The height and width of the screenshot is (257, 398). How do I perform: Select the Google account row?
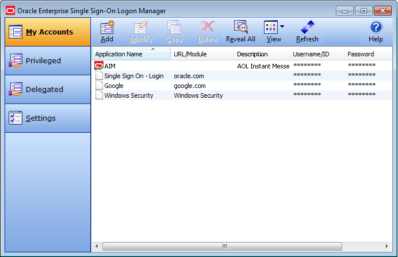click(x=242, y=86)
